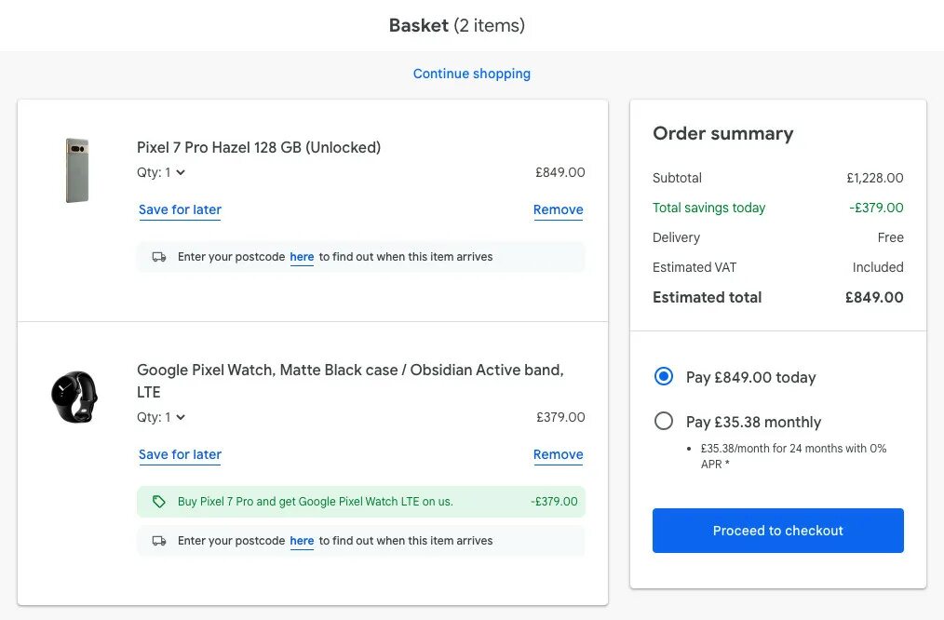This screenshot has width=944, height=620.
Task: Click the green promo tag icon
Action: point(159,502)
